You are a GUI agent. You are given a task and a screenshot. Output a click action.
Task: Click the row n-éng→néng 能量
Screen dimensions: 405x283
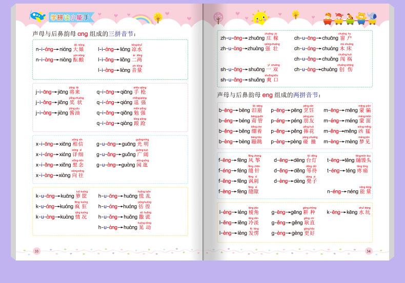tap(349, 190)
